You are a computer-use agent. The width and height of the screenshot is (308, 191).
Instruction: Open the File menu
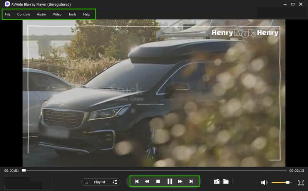coord(8,14)
